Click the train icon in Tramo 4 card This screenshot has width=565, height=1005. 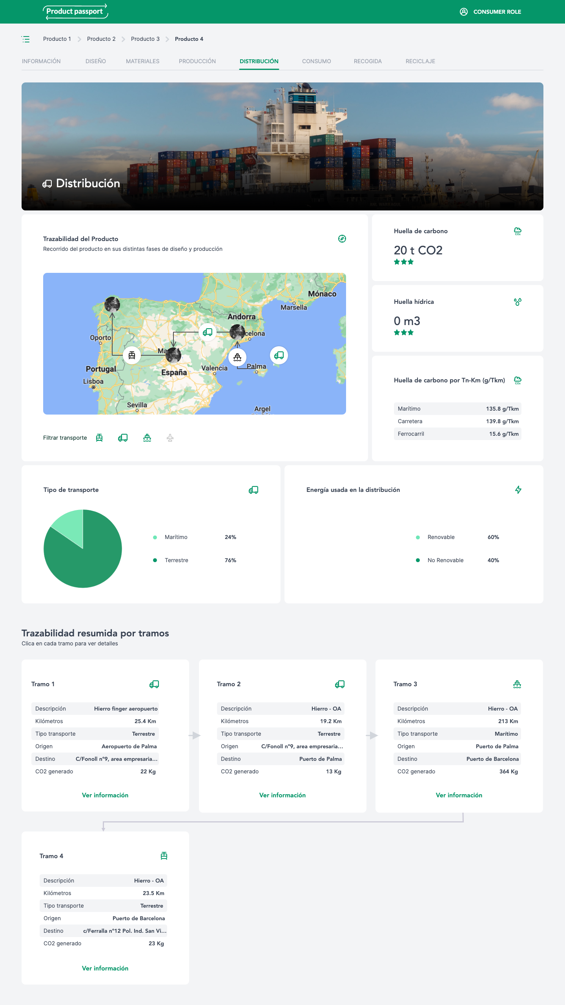click(164, 856)
